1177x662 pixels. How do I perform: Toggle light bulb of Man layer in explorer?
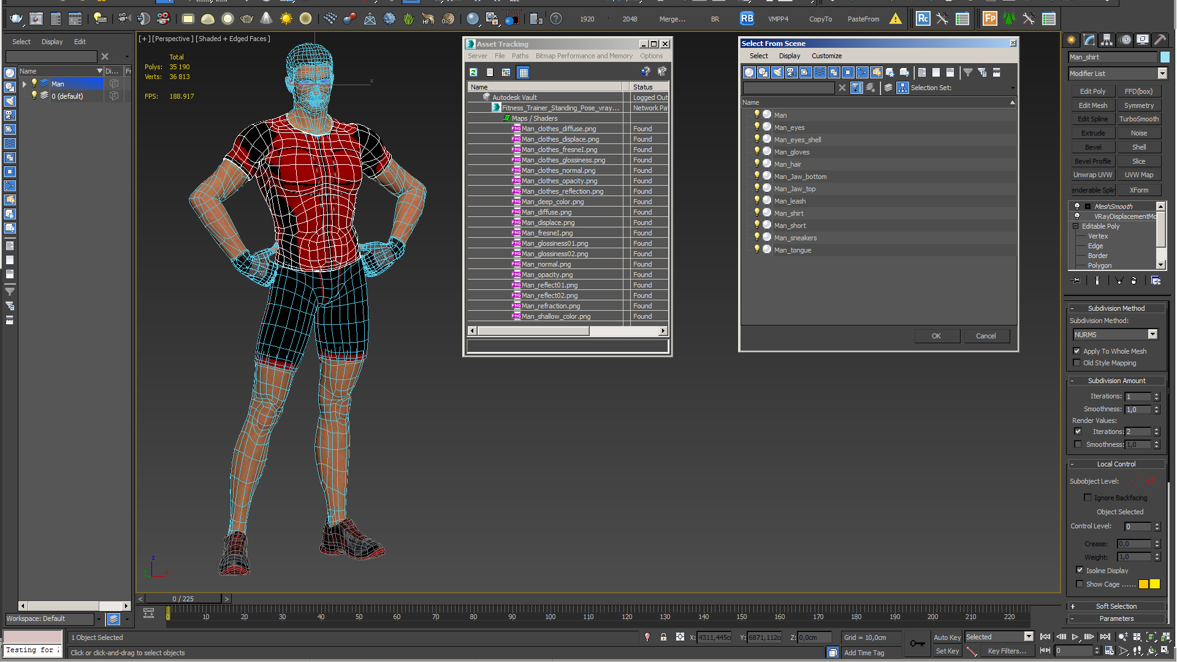(x=34, y=83)
